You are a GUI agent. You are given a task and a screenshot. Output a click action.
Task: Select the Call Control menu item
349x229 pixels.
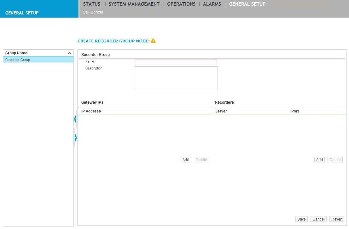pyautogui.click(x=92, y=12)
